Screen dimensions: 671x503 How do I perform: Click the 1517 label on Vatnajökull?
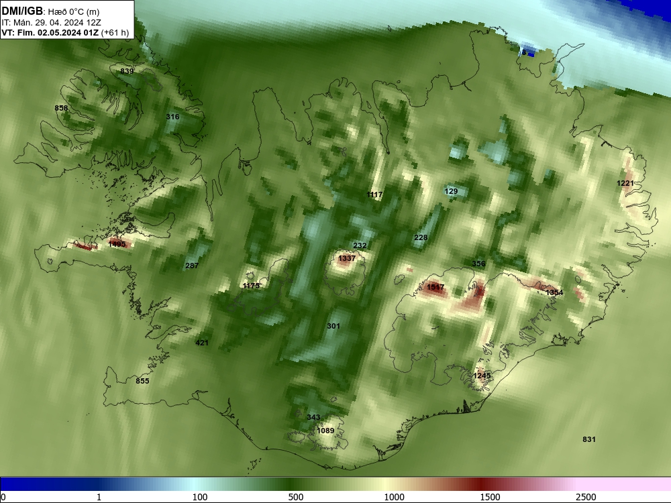(435, 287)
